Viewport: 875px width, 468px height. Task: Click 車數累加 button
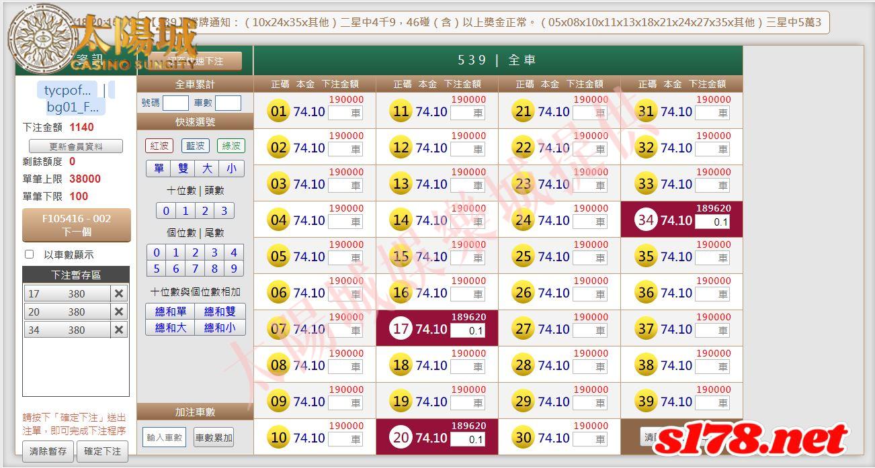[214, 437]
